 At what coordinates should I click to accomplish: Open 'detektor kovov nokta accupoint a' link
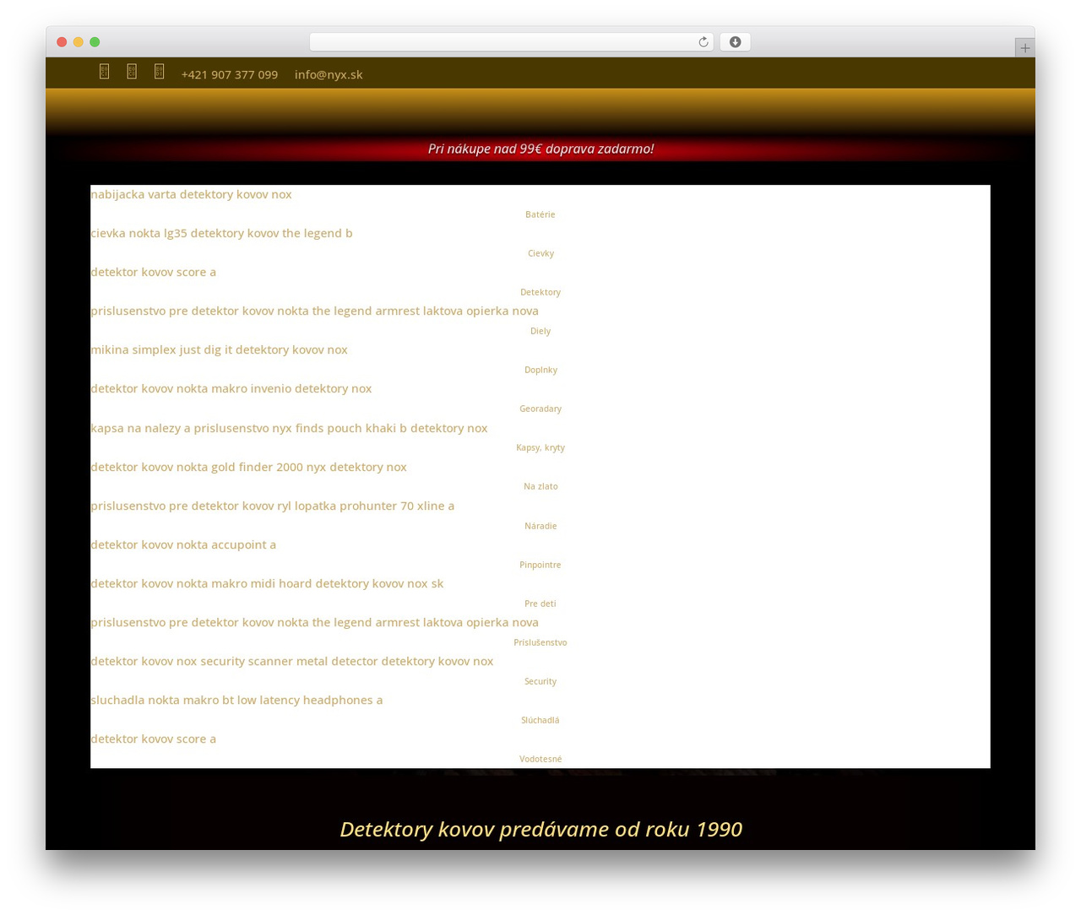click(x=183, y=544)
